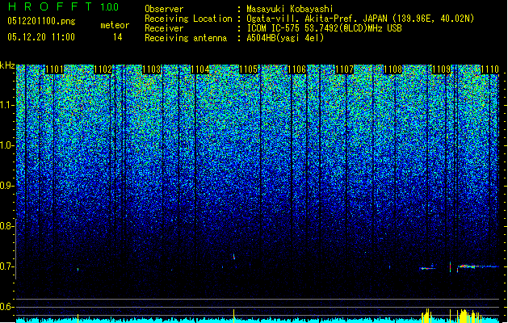Click the Receiving Location field label
508x323 pixels.
tap(188, 19)
